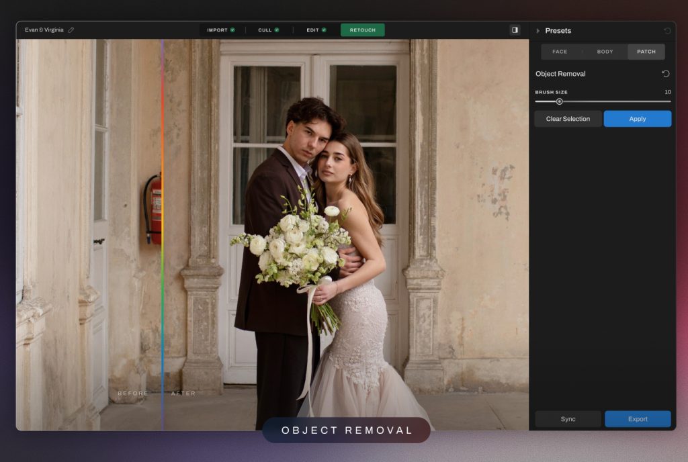
Task: Click the AFTER label on the photo
Action: point(183,394)
